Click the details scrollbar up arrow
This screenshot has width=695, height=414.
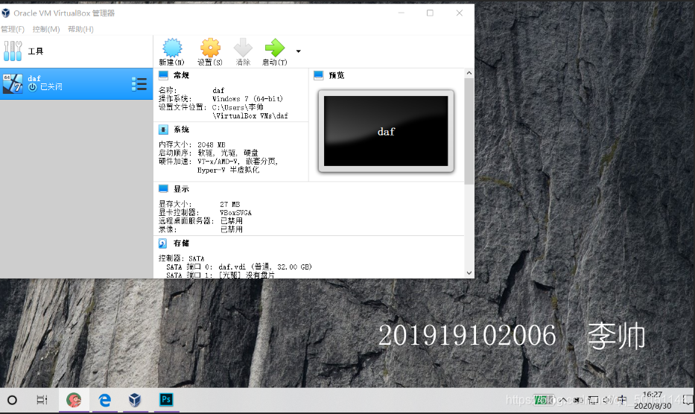point(469,73)
